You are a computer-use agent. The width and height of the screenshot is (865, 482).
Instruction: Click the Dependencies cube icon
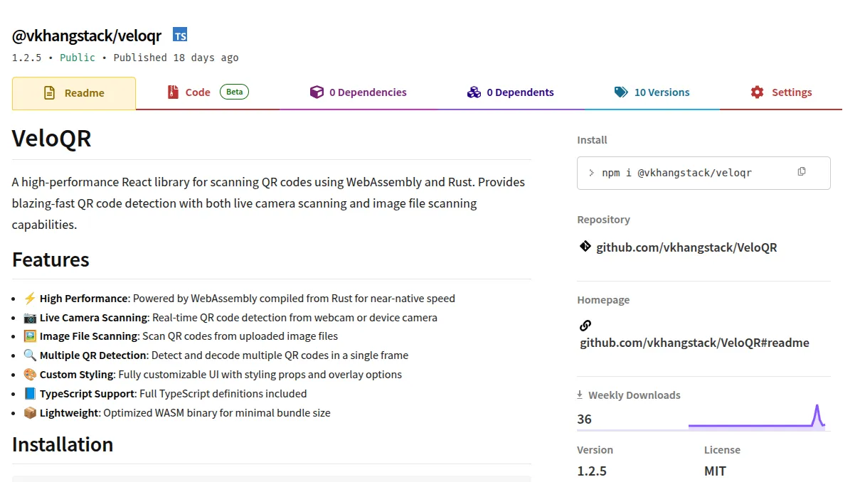317,92
